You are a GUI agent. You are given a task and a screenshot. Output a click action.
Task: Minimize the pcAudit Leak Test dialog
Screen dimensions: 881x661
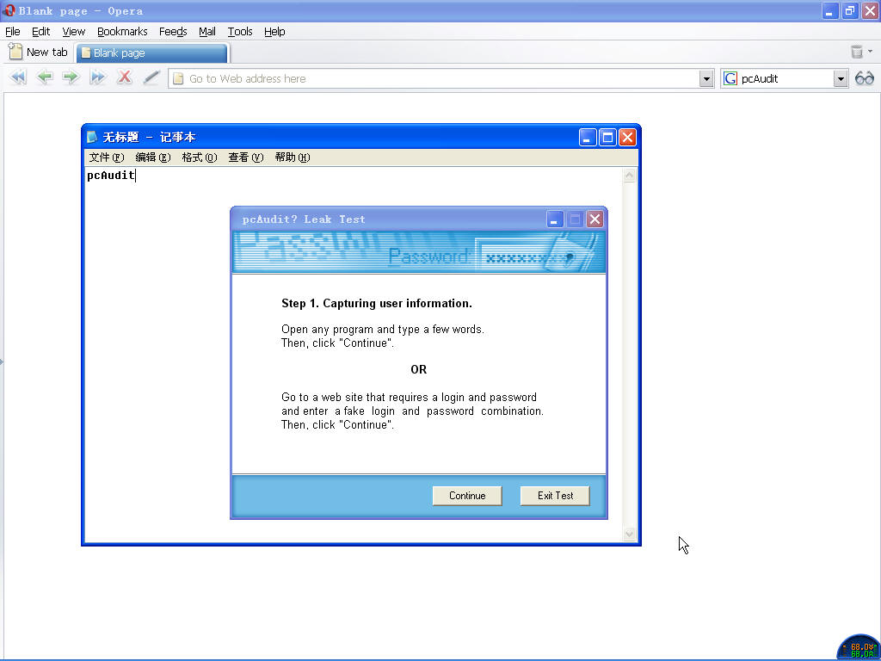tap(555, 219)
